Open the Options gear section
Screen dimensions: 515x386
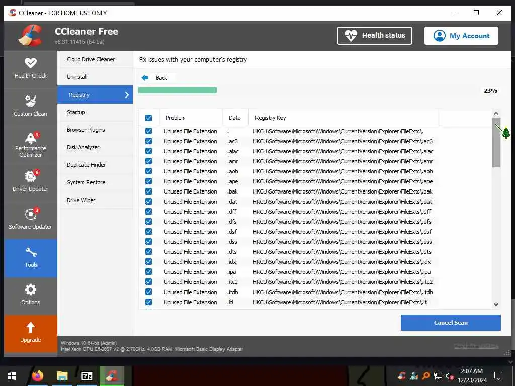coord(31,295)
